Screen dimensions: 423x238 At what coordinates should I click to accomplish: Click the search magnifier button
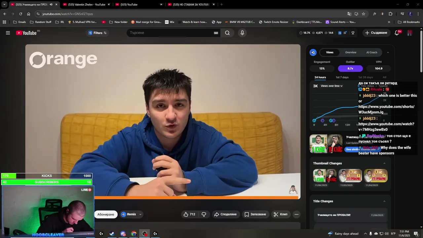pyautogui.click(x=227, y=33)
